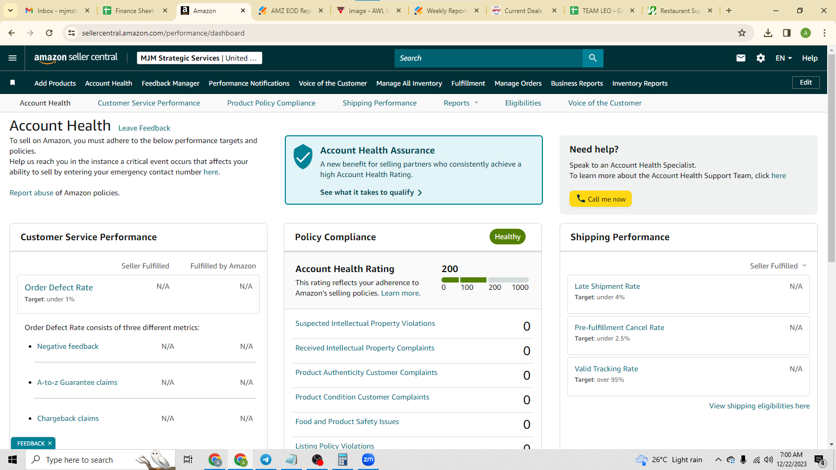Open the messages envelope icon
Viewport: 836px width, 470px height.
[x=741, y=58]
